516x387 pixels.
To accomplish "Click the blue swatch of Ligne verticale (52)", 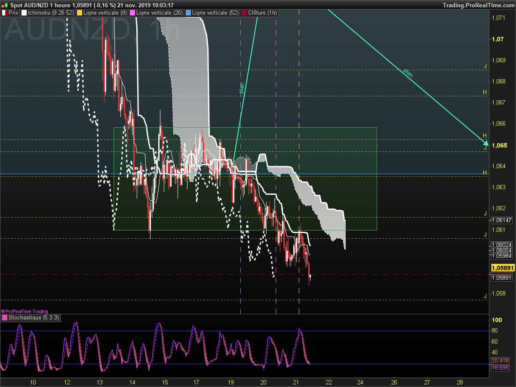I will (187, 13).
